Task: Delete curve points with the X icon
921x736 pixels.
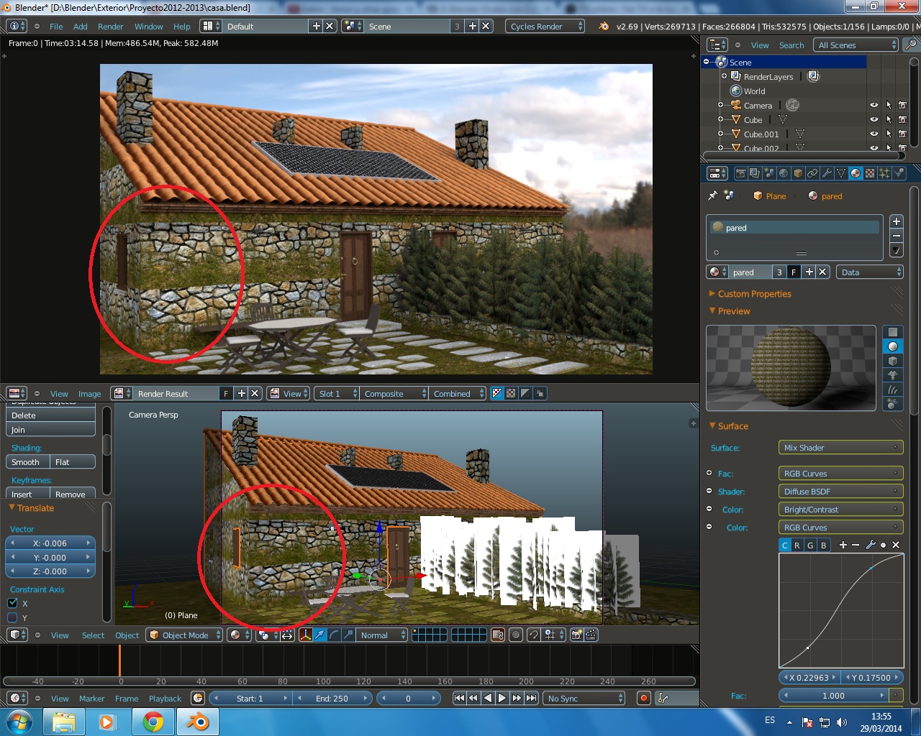Action: (896, 545)
